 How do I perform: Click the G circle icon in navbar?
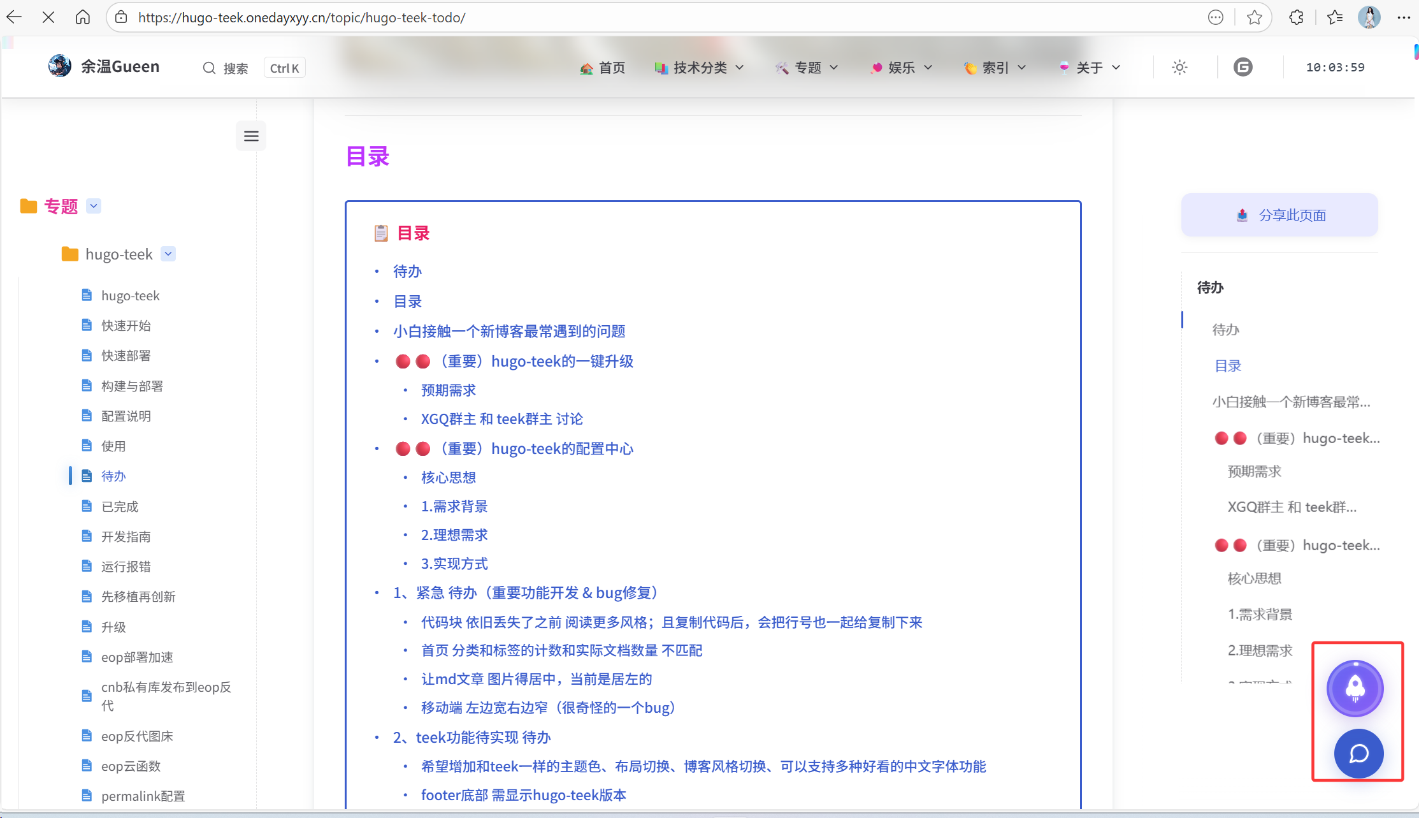pos(1243,68)
